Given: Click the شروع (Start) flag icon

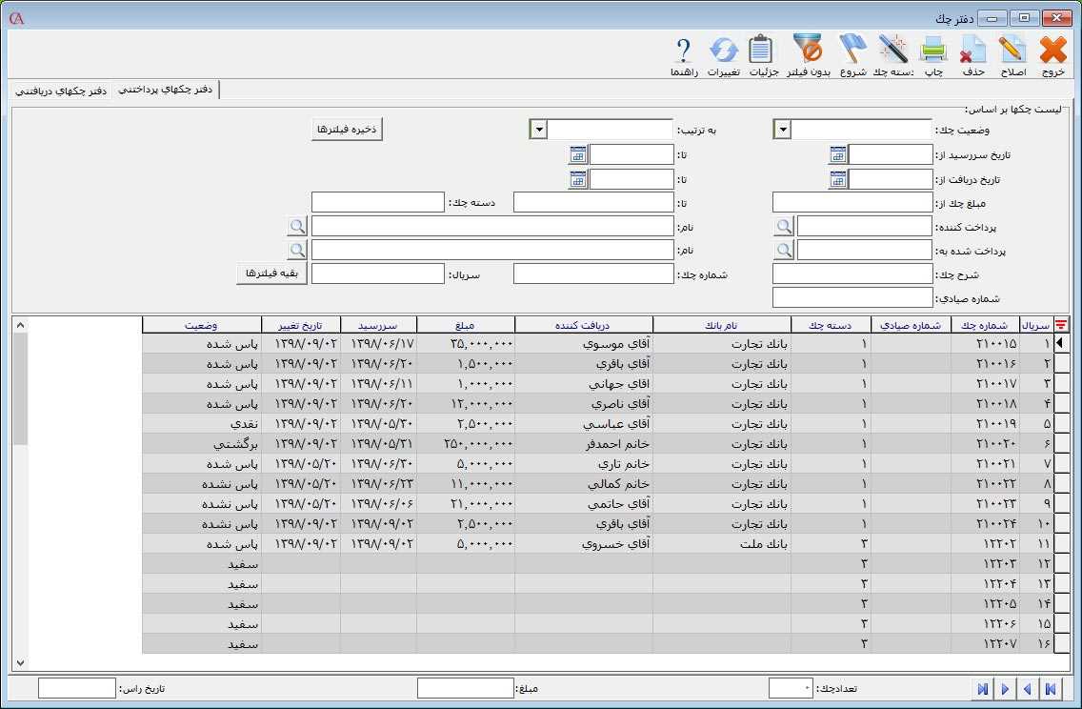Looking at the screenshot, I should [852, 51].
